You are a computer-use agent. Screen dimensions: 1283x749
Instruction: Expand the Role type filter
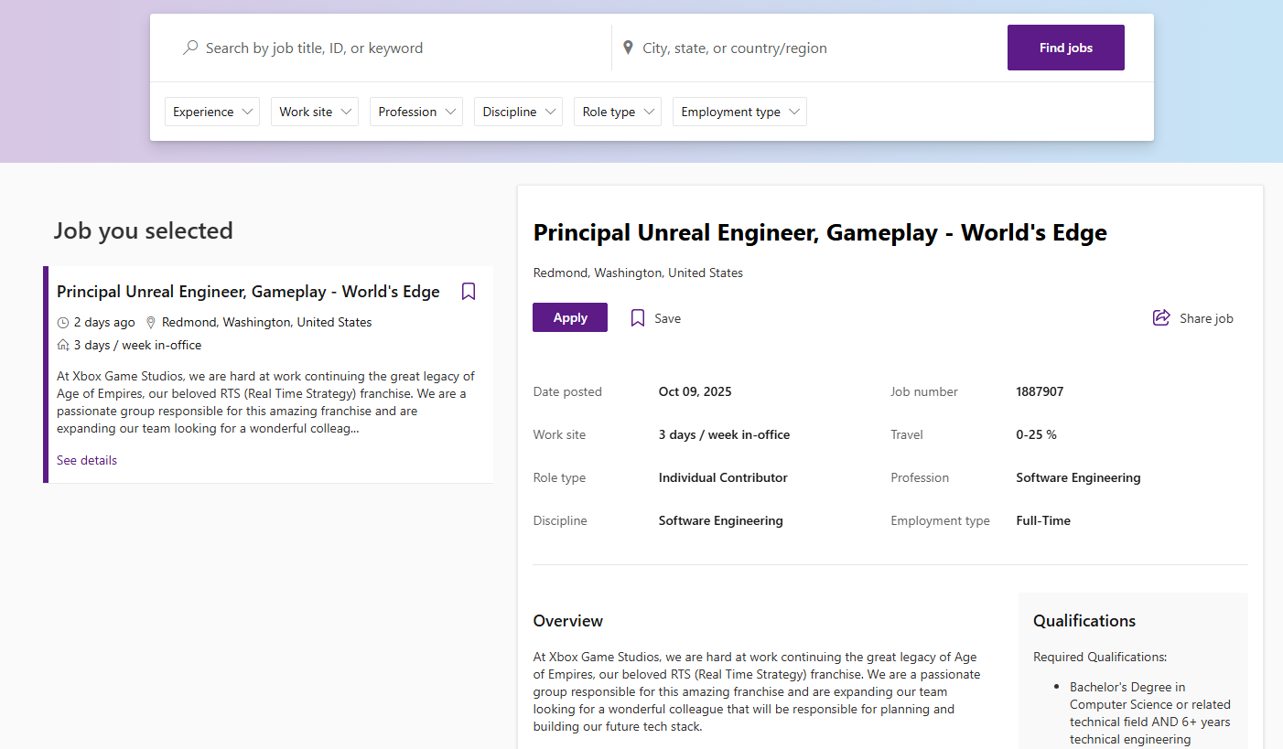(618, 112)
